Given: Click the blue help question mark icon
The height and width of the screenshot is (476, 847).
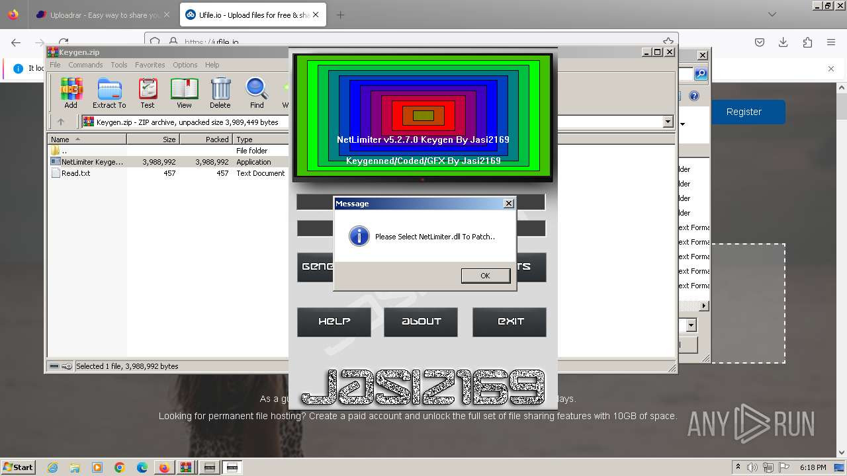Looking at the screenshot, I should pos(694,96).
